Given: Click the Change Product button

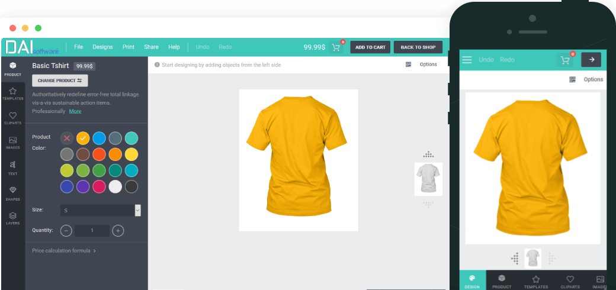Looking at the screenshot, I should click(60, 80).
